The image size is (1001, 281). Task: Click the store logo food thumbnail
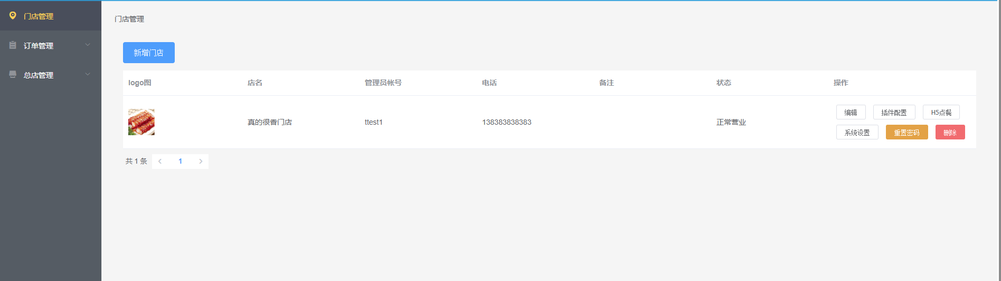141,122
